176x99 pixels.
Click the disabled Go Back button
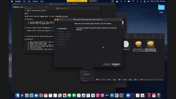107,64
